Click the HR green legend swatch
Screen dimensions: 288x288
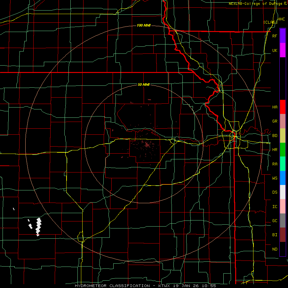(283, 150)
